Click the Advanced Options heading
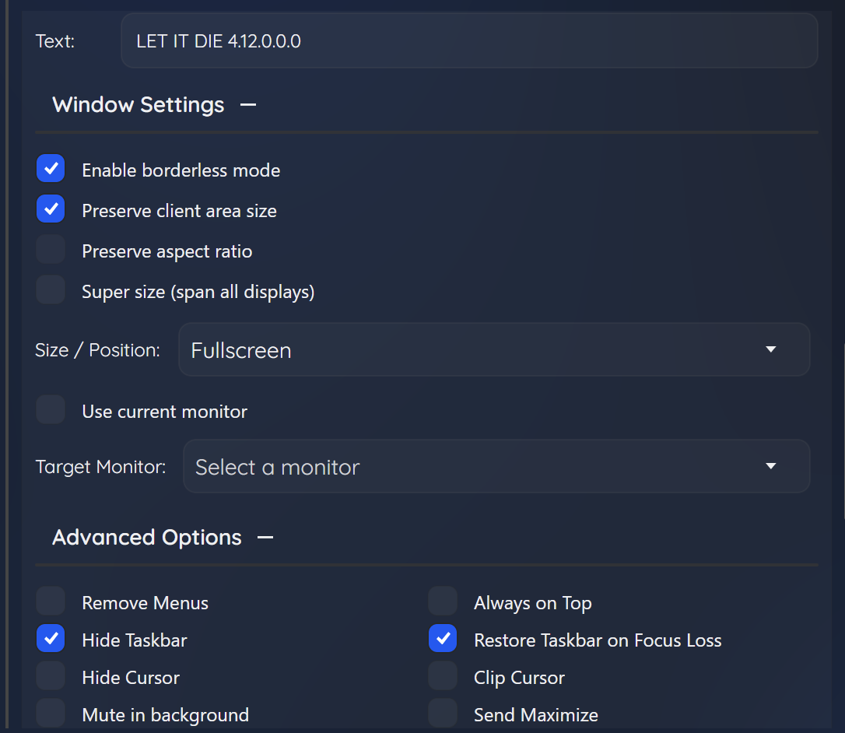This screenshot has height=733, width=845. point(146,538)
